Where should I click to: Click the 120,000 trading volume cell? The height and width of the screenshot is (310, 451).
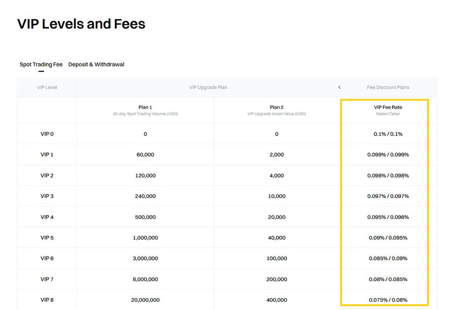coord(145,176)
